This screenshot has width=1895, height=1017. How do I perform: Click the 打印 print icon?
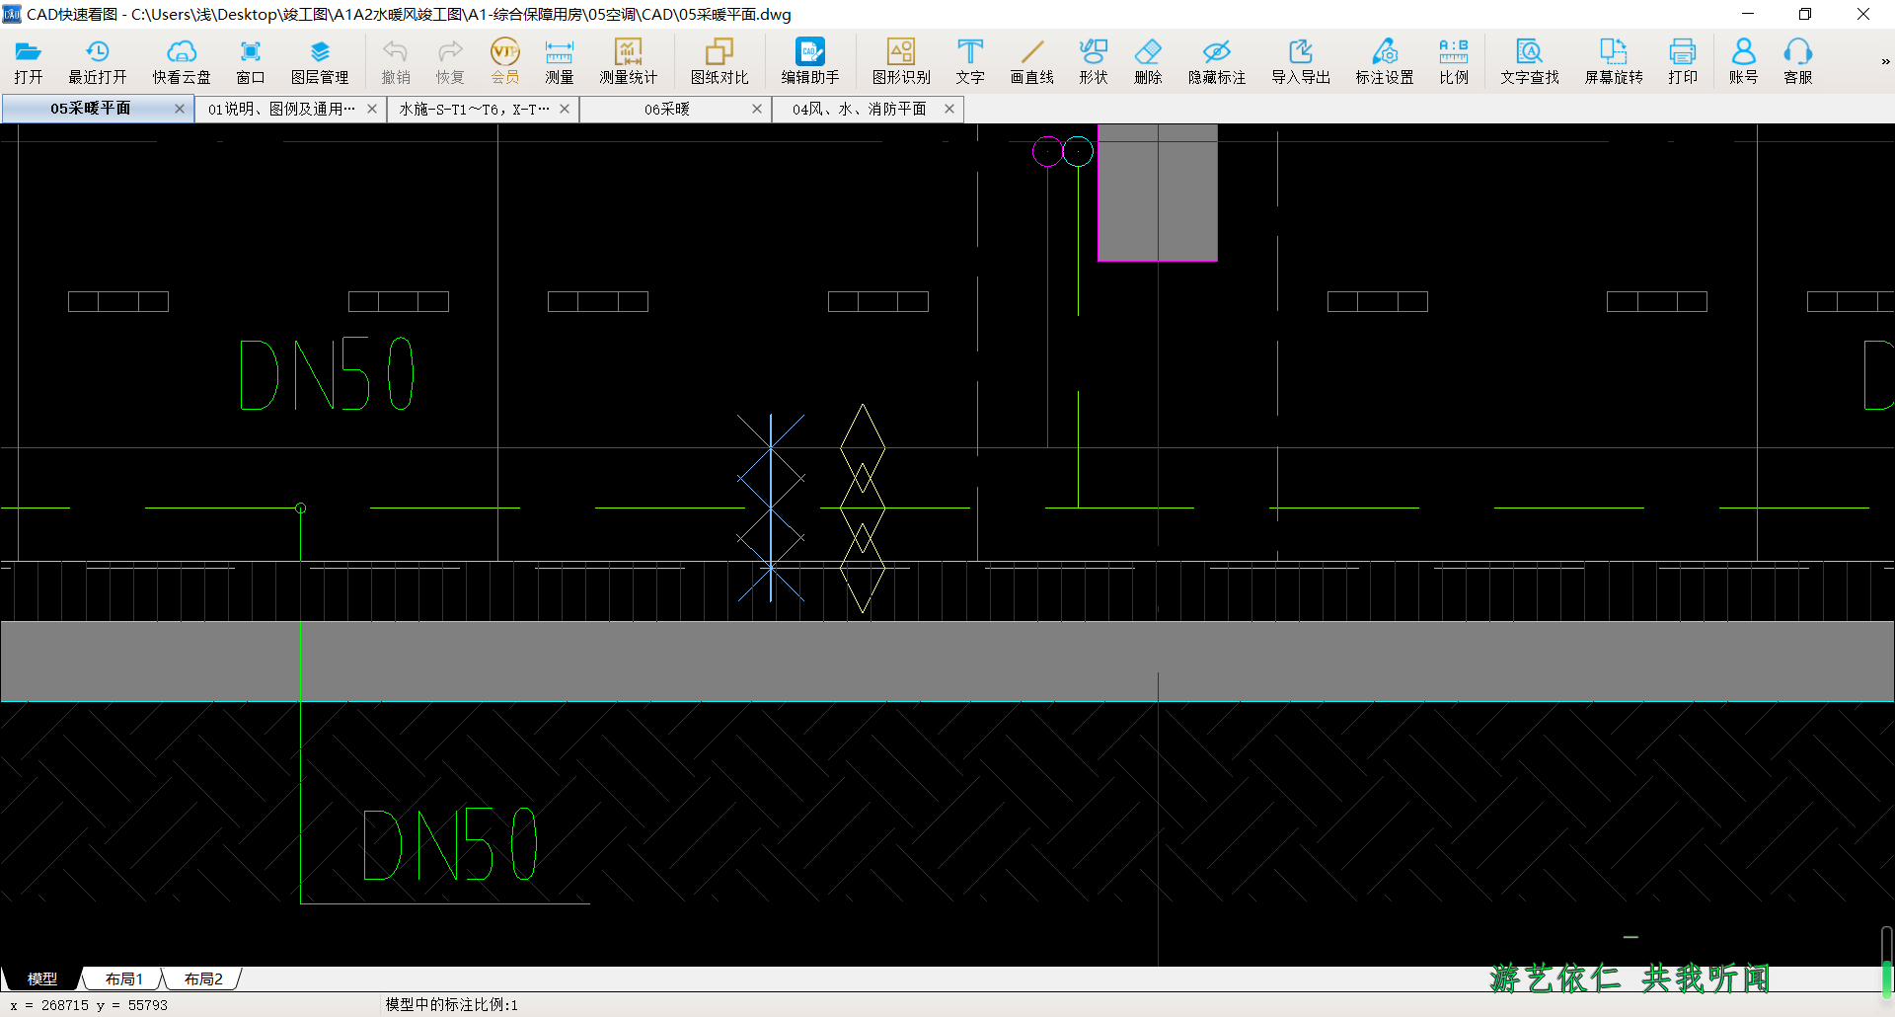pos(1683,61)
